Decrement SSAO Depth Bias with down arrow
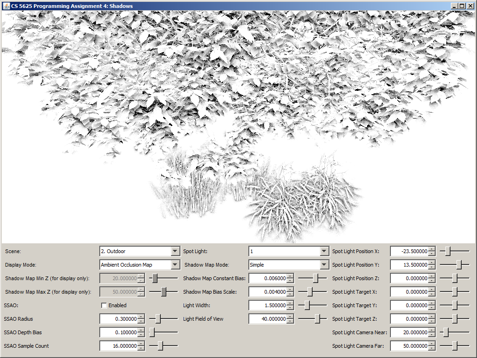 [x=142, y=335]
